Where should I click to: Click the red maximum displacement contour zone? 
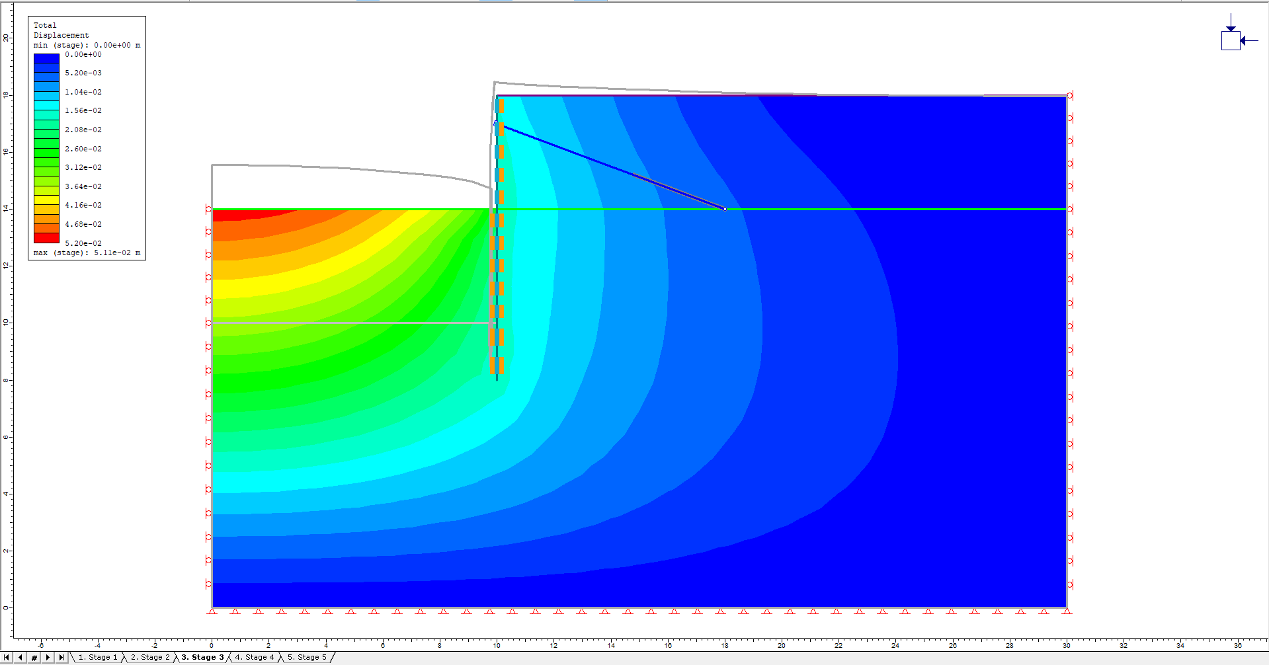[245, 214]
